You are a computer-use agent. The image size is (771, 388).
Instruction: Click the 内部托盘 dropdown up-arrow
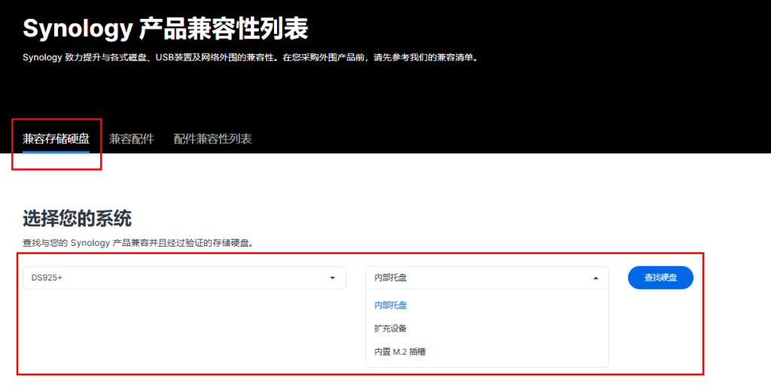coord(596,278)
